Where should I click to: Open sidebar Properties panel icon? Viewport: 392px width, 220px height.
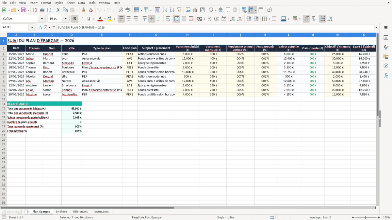coord(386,37)
